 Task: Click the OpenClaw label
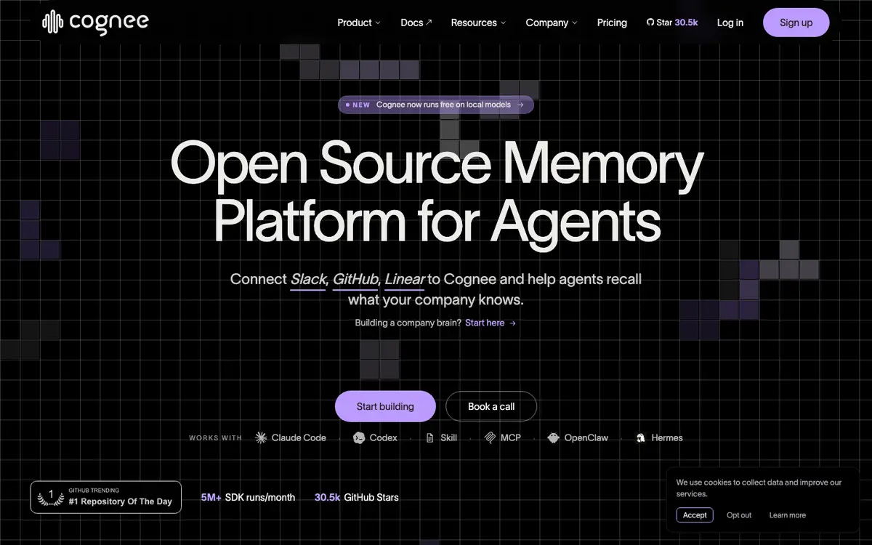pos(586,437)
